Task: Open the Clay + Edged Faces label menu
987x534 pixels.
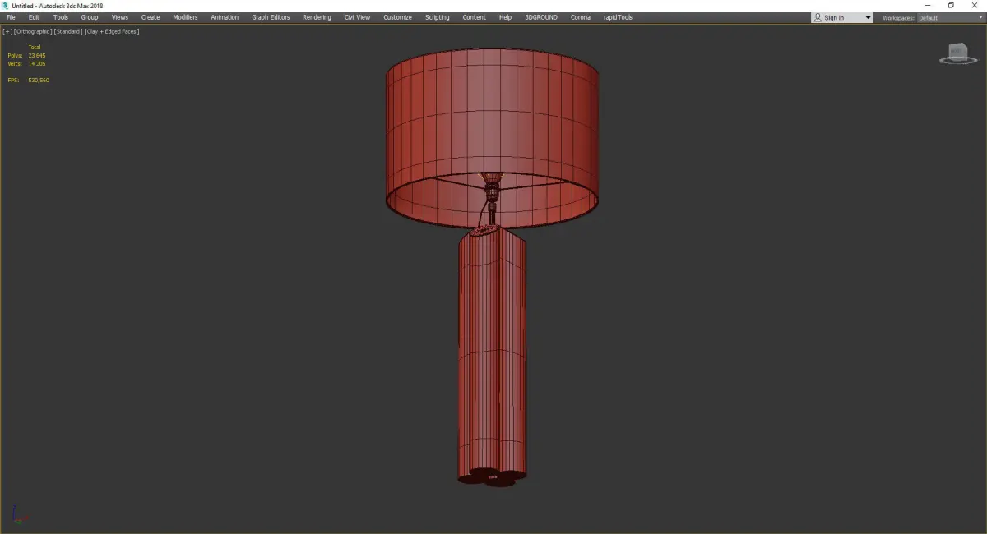Action: [112, 31]
